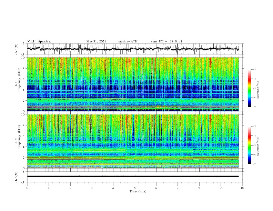Select the "May 31, 2021" date label

click(x=96, y=41)
